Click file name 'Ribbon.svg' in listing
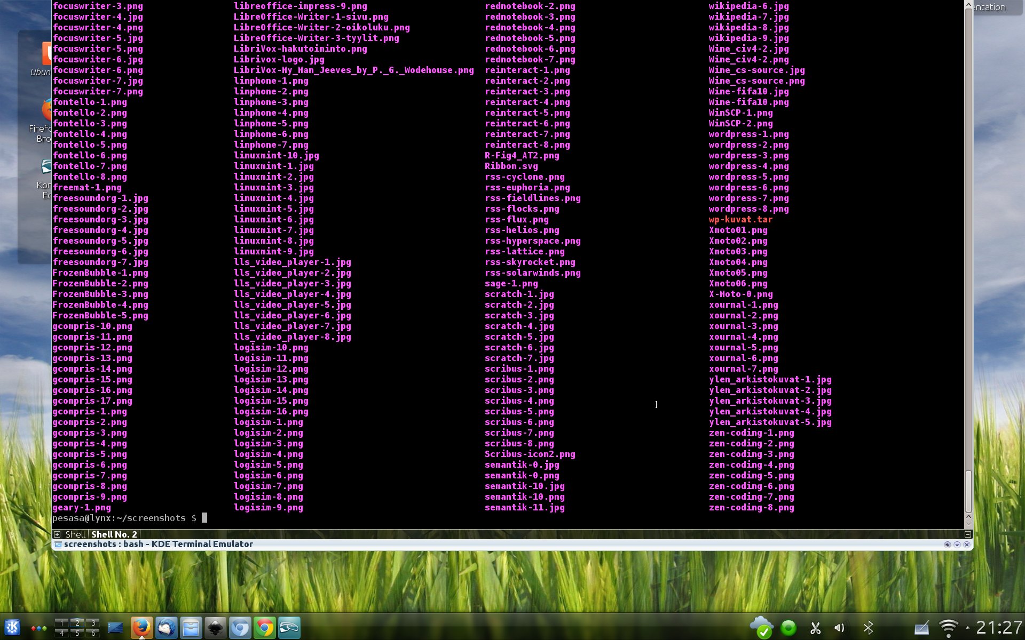The width and height of the screenshot is (1025, 640). click(511, 166)
